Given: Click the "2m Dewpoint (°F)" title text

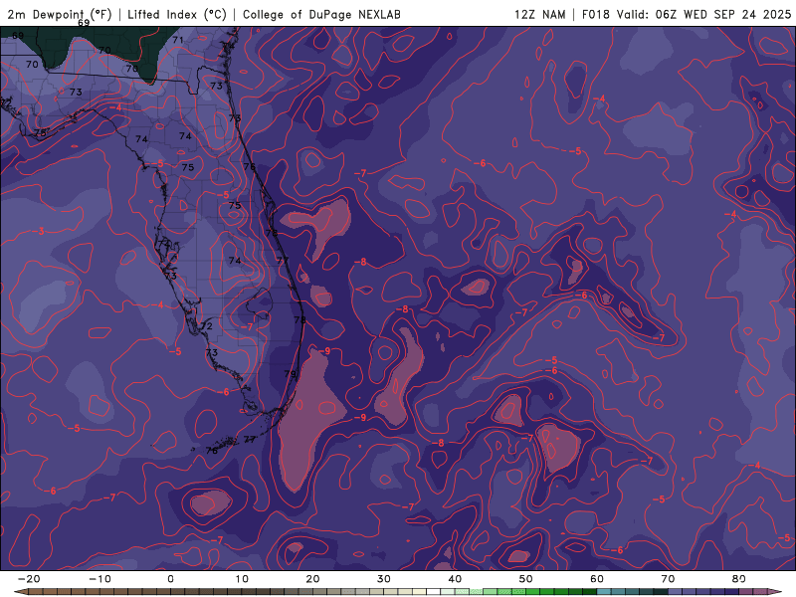Looking at the screenshot, I should click(x=60, y=14).
